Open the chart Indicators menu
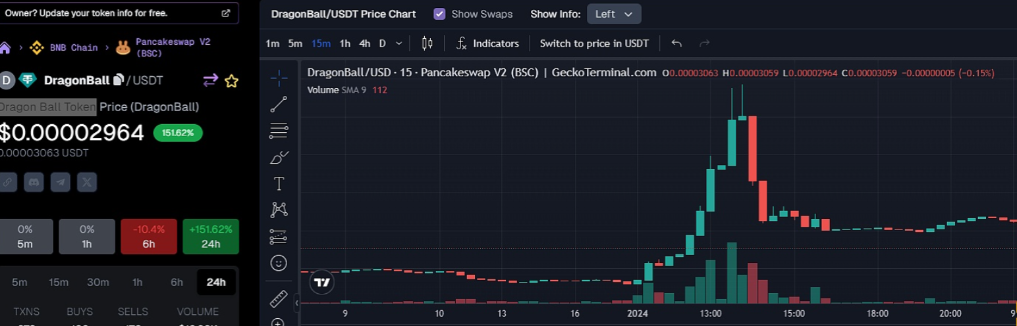This screenshot has height=326, width=1017. 487,43
